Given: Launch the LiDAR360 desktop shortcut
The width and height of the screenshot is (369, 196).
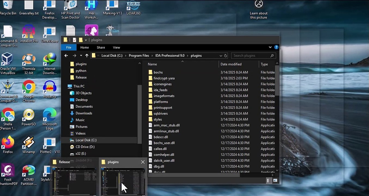Looking at the screenshot, I should click(x=133, y=8).
